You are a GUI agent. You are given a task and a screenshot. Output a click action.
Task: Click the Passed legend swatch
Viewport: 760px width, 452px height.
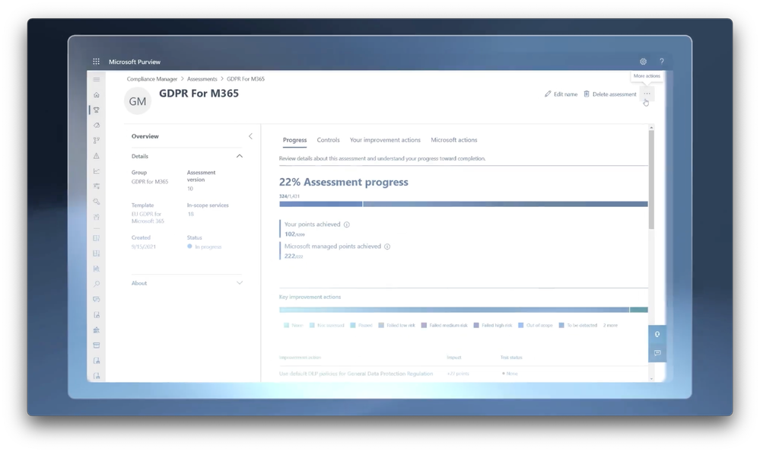[353, 326]
